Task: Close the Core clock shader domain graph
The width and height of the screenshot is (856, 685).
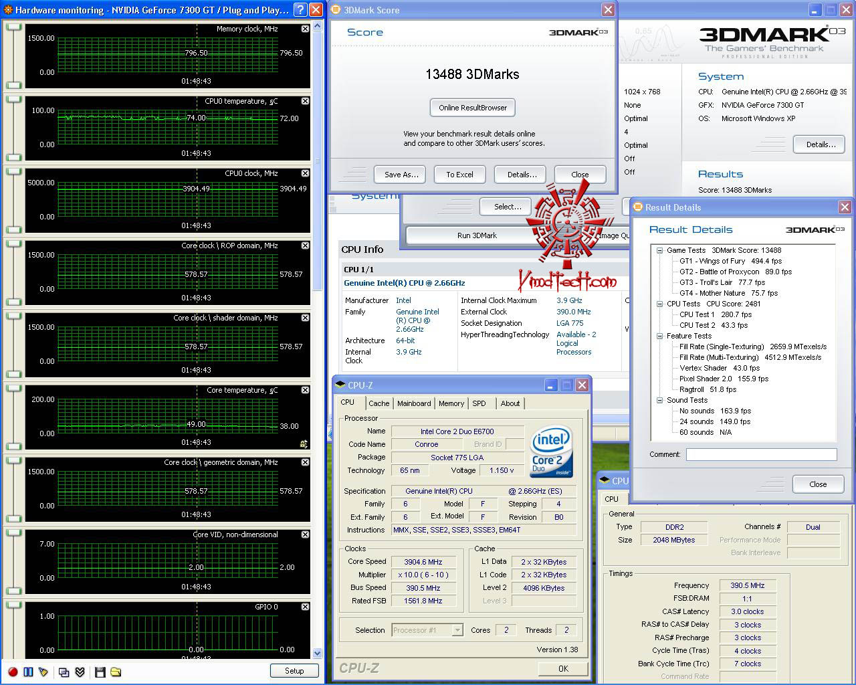Action: (305, 318)
